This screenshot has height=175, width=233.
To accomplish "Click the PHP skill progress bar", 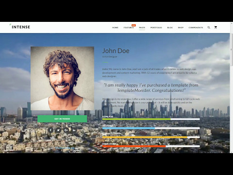I will click(151, 137).
